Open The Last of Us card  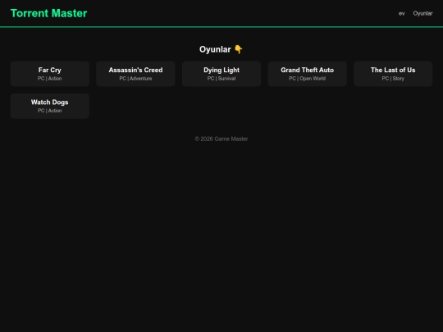point(393,74)
